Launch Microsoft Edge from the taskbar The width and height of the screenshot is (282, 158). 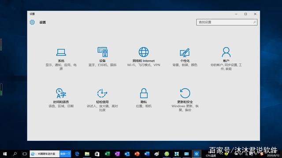[x=77, y=154]
